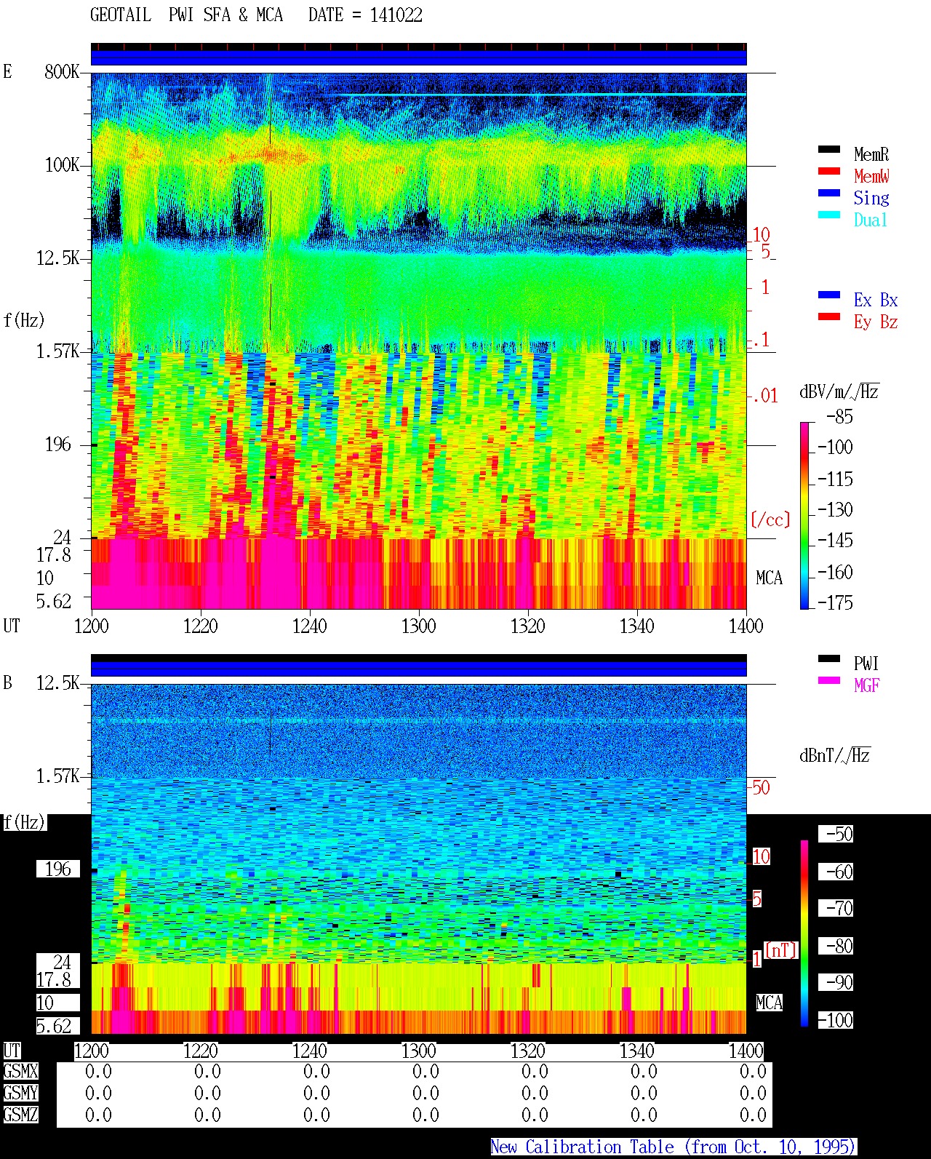Image resolution: width=931 pixels, height=1159 pixels.
Task: Click the red MemW legend swatch
Action: 828,171
